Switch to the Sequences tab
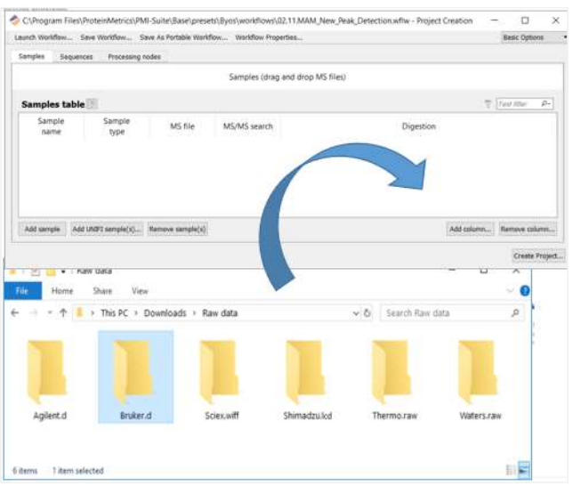This screenshot has width=581, height=486. coord(77,57)
